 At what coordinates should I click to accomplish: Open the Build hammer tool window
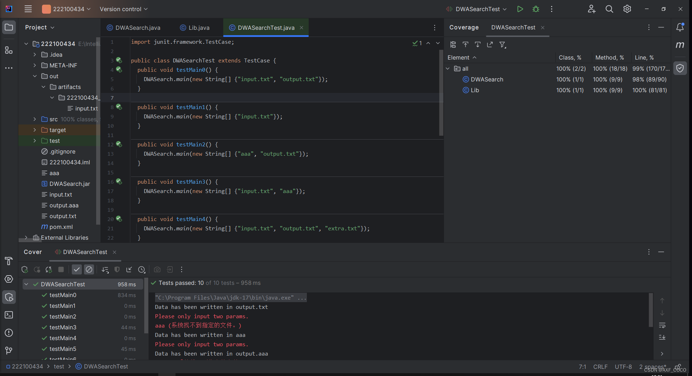point(9,261)
